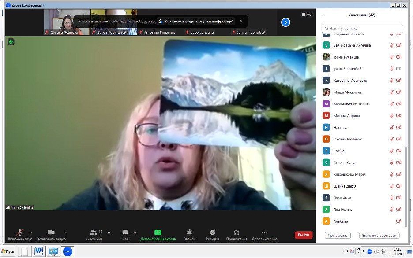Click Включить свой звук button
413x258 pixels.
[x=379, y=236]
